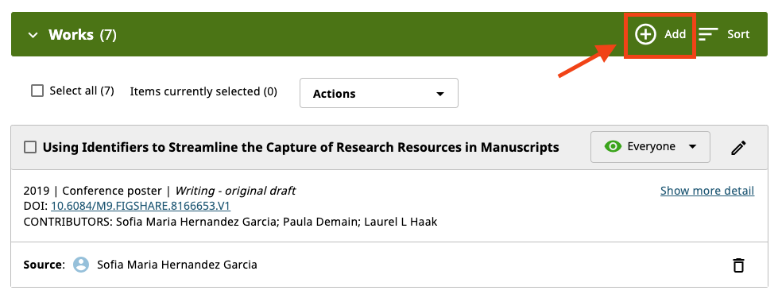
Task: Show more detail for the work
Action: (707, 191)
